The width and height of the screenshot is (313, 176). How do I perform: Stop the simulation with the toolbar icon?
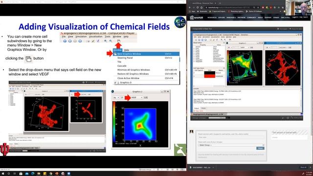click(205, 40)
